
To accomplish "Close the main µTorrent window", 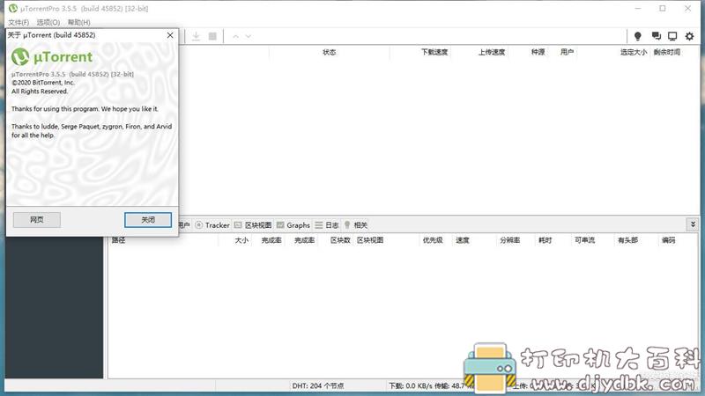I will (688, 8).
